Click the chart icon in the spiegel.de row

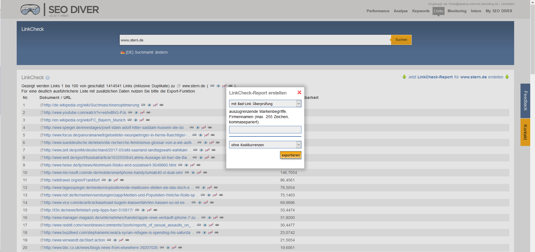[x=204, y=128]
